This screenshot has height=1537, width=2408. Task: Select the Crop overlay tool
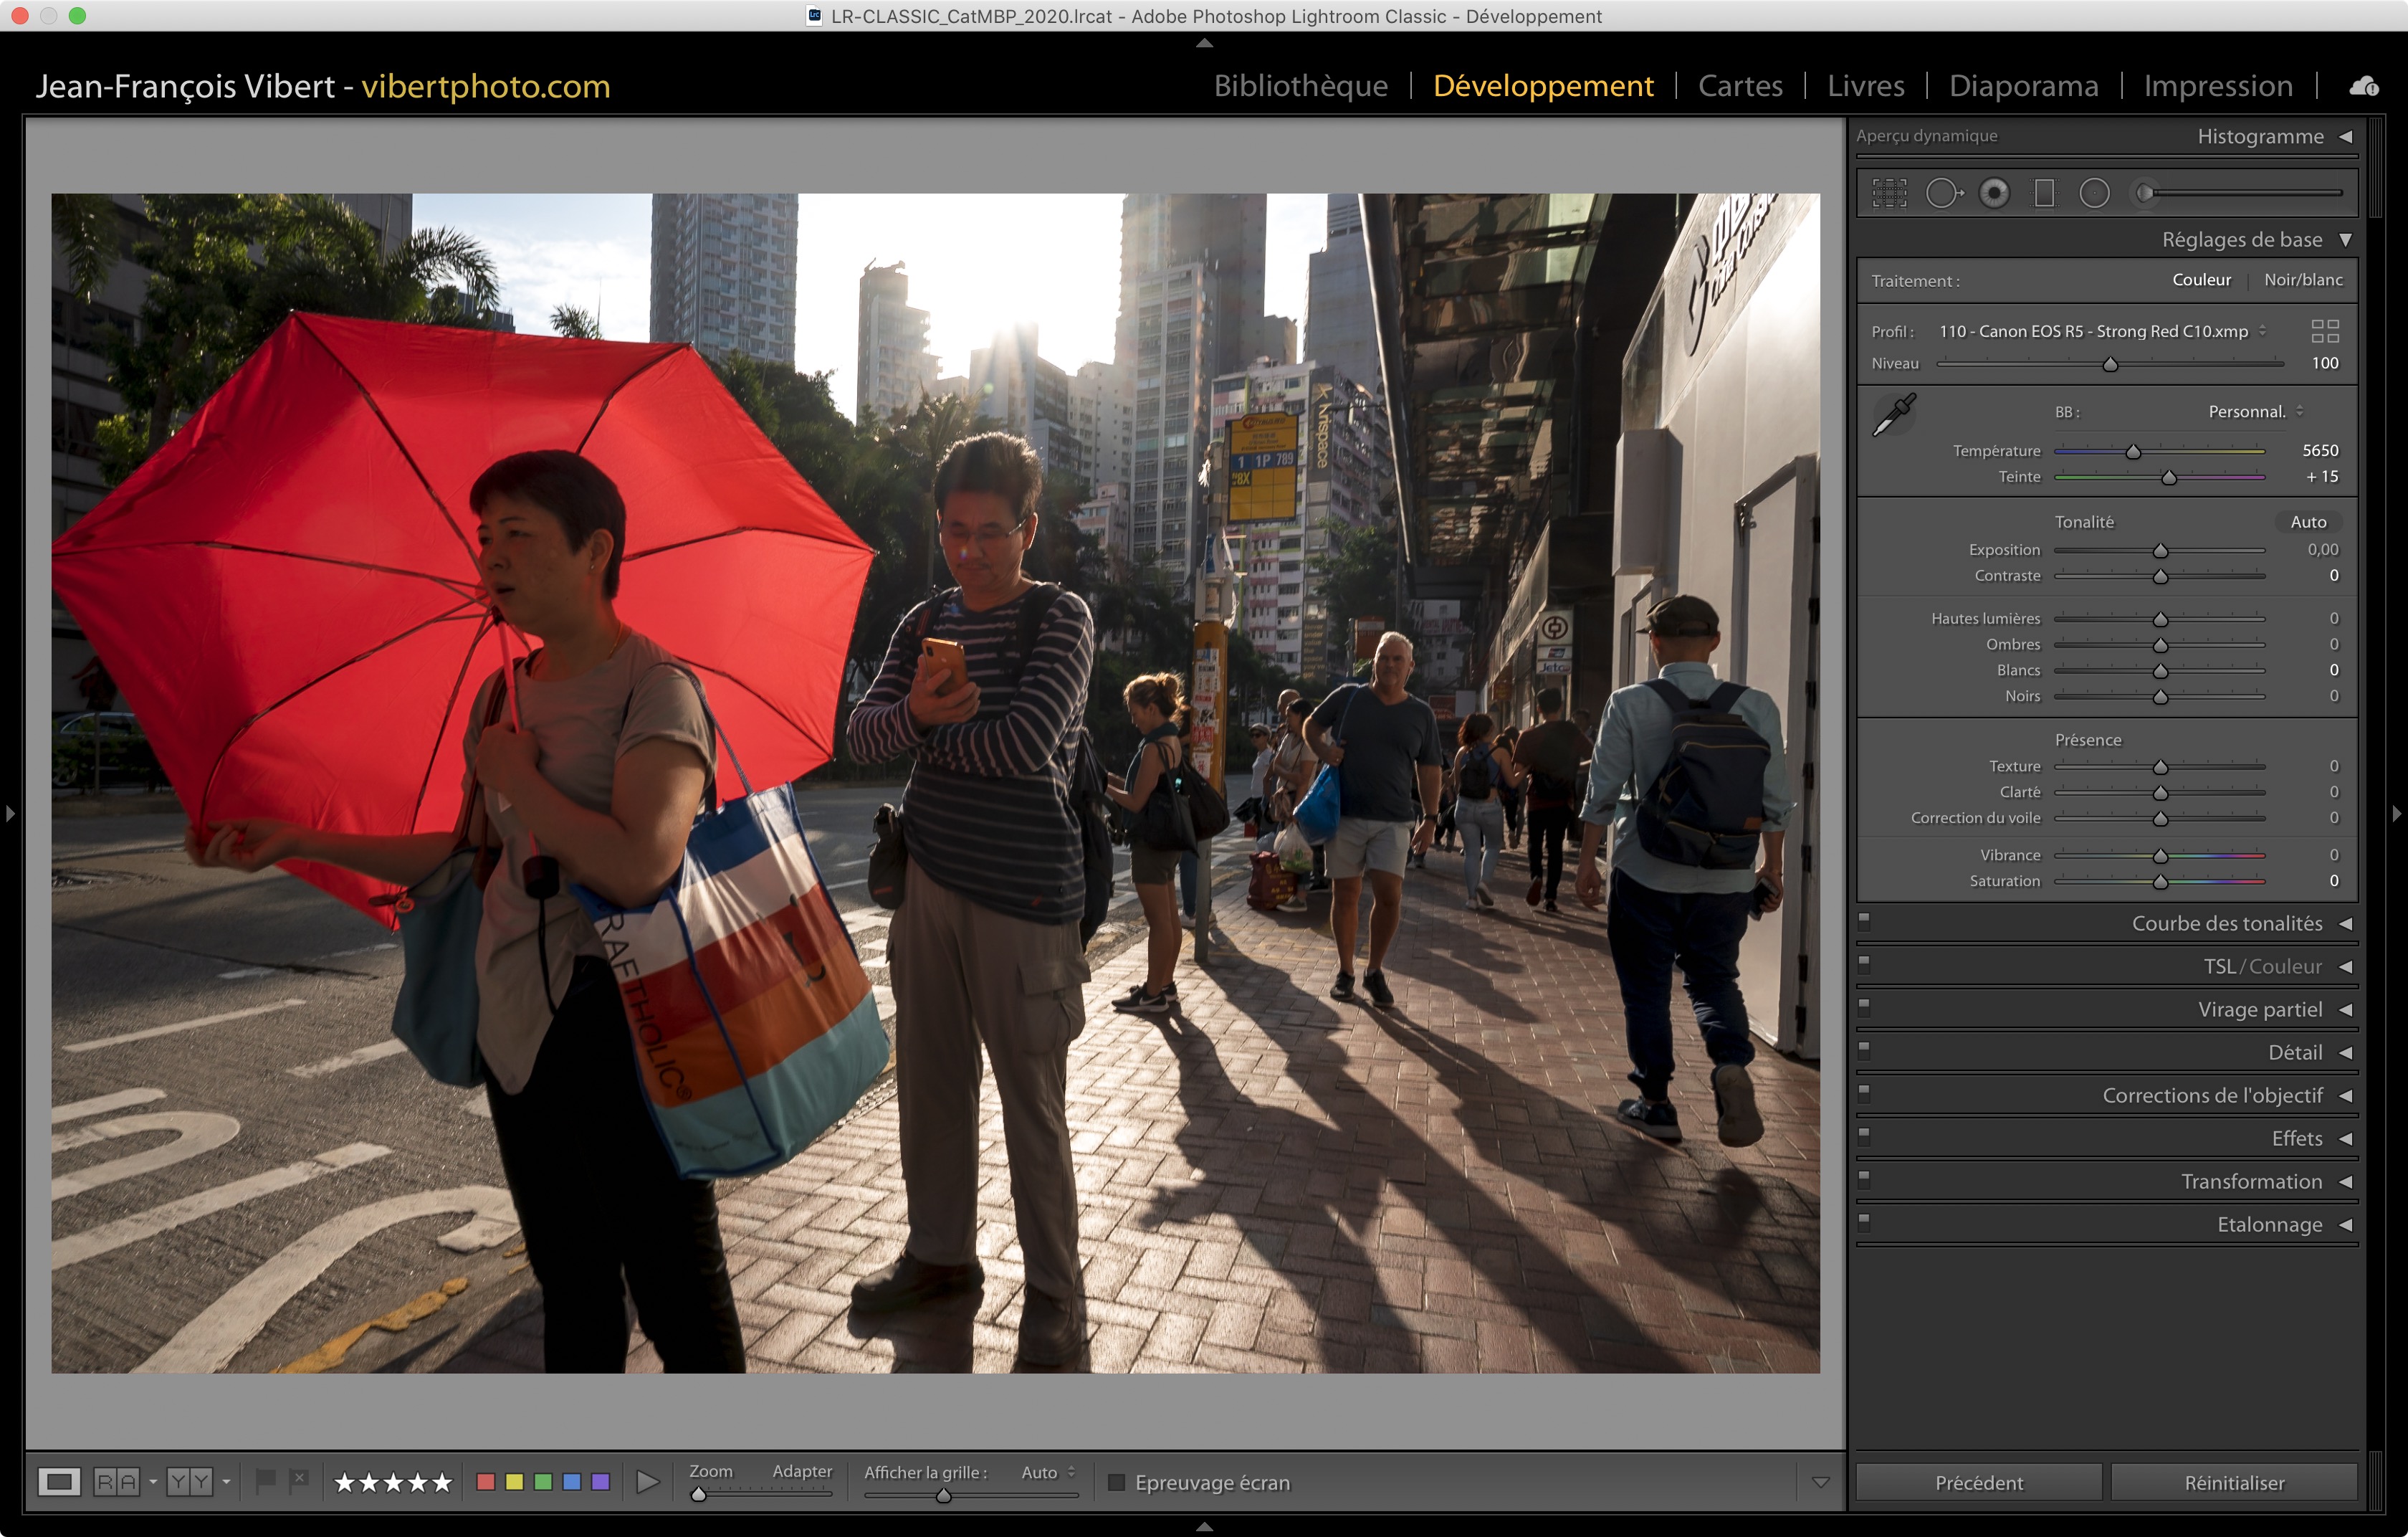(x=1889, y=193)
